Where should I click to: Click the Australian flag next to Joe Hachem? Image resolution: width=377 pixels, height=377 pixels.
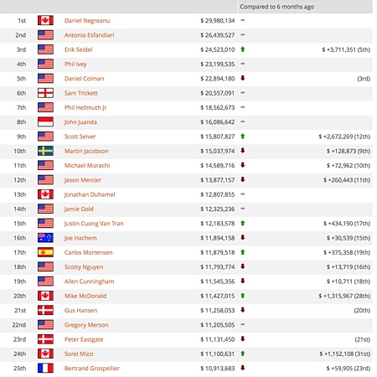tap(45, 238)
